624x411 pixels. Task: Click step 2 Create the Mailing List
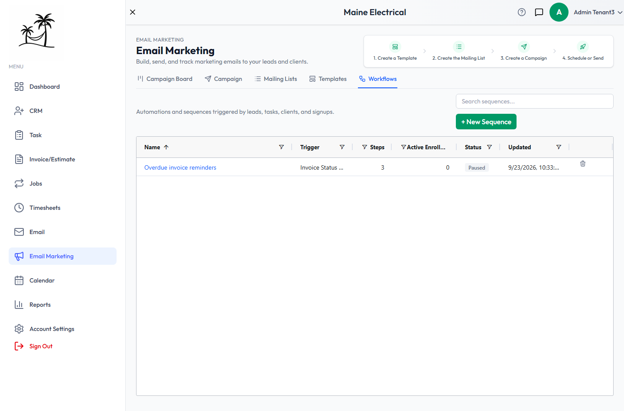click(x=458, y=51)
